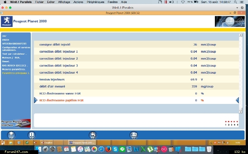Viewport: 248px width, 154px height.
Task: Open Skype in the dock
Action: click(115, 149)
